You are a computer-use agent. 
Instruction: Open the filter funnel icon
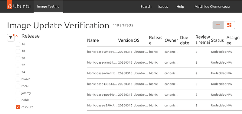click(11, 38)
